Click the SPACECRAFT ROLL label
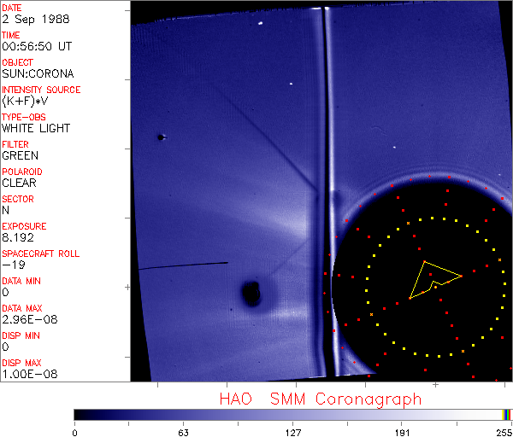This screenshot has width=513, height=437. click(x=41, y=253)
